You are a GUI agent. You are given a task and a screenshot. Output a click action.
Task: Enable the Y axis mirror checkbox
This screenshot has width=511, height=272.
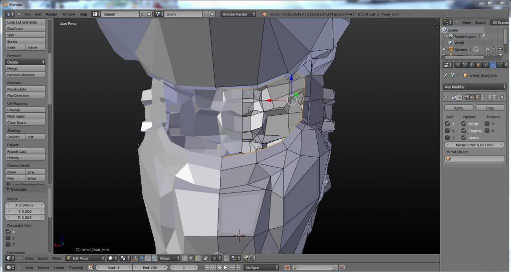tap(448, 131)
